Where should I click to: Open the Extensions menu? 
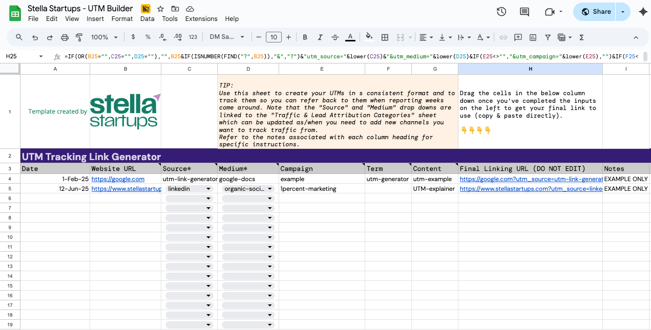coord(201,19)
